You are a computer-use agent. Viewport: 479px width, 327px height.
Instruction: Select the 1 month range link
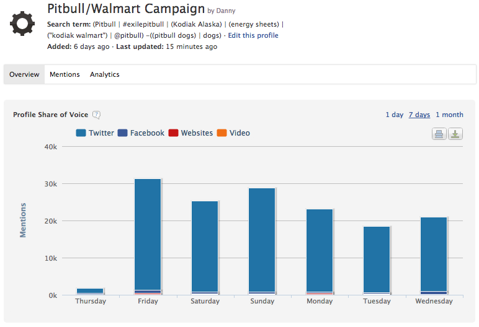tap(449, 115)
